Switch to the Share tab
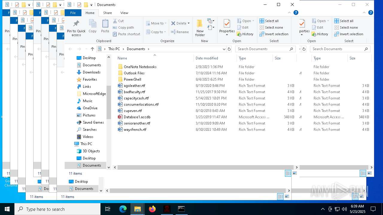 click(107, 13)
